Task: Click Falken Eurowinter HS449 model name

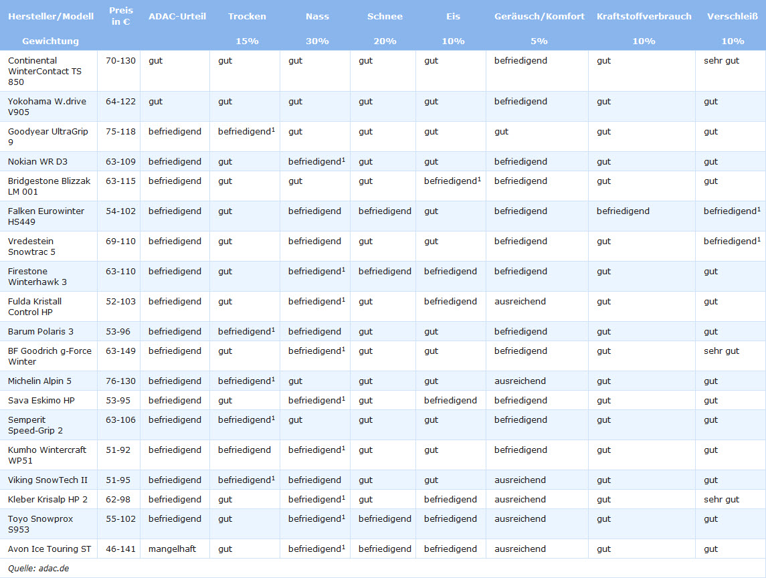Action: pyautogui.click(x=46, y=216)
